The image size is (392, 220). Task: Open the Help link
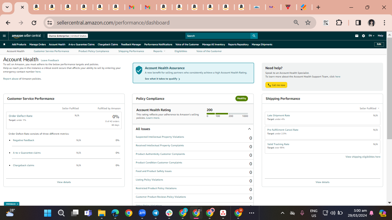click(x=380, y=36)
